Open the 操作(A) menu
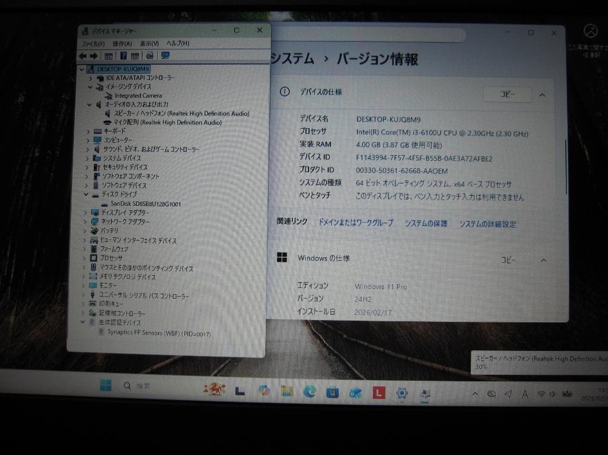The image size is (608, 455). pyautogui.click(x=122, y=43)
